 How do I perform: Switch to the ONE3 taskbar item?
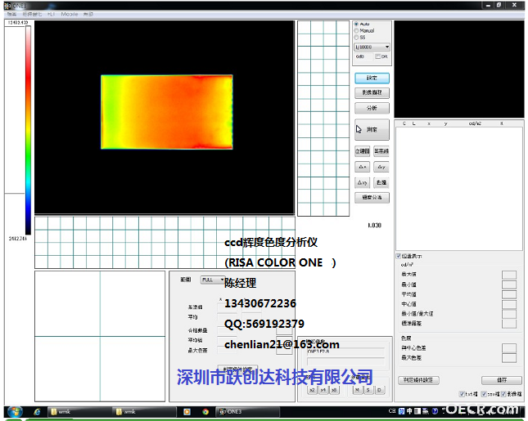point(247,412)
